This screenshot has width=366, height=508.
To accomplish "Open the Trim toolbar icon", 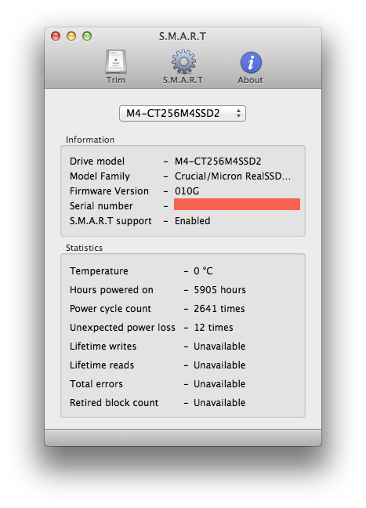I will click(116, 62).
